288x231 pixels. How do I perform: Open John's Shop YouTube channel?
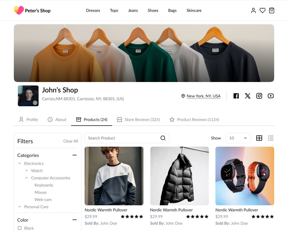point(270,96)
